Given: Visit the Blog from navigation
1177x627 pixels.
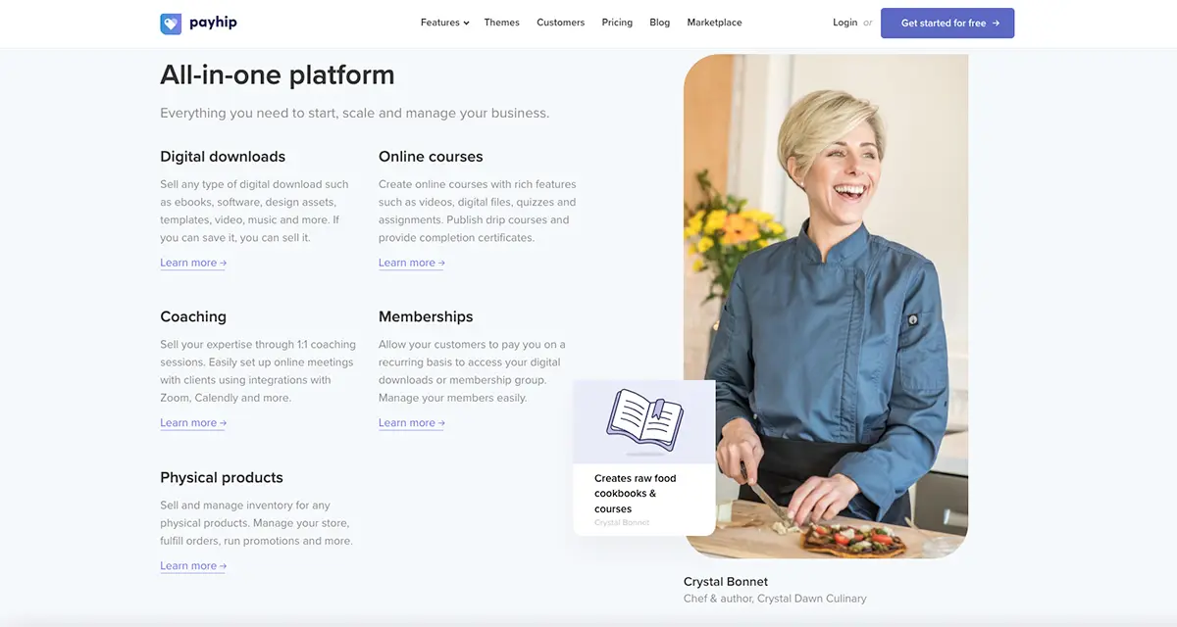Looking at the screenshot, I should (659, 23).
